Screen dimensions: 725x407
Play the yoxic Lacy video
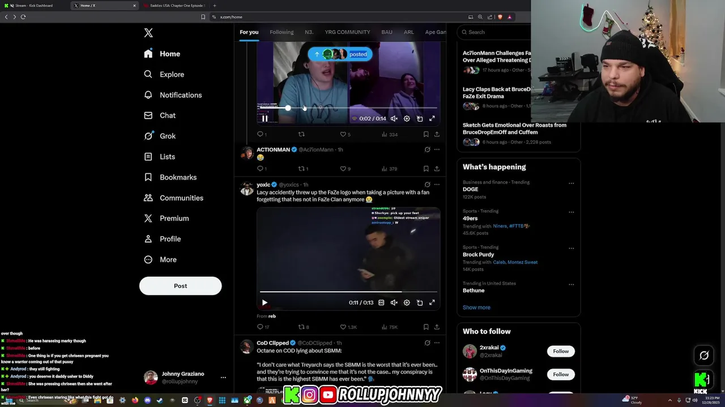(265, 303)
